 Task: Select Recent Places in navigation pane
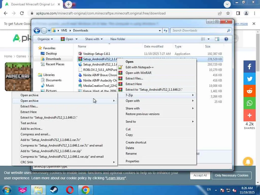click(55, 64)
